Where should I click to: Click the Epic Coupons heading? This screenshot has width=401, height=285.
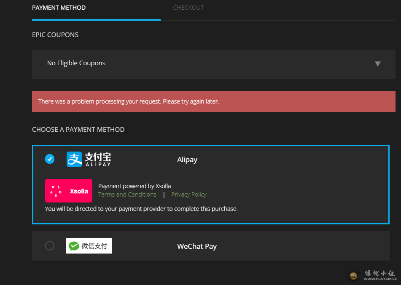[55, 35]
